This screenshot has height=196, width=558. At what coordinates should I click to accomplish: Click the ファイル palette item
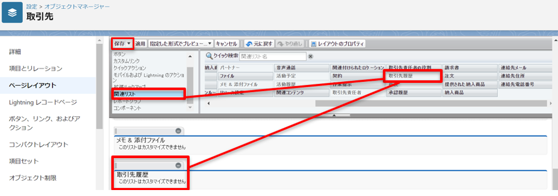click(x=245, y=76)
